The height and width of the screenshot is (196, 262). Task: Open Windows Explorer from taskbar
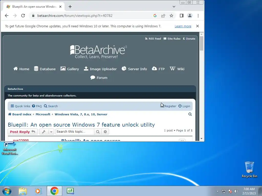click(x=23, y=191)
